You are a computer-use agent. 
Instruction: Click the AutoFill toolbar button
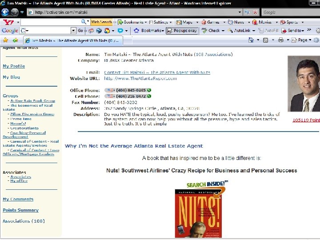pyautogui.click(x=268, y=31)
